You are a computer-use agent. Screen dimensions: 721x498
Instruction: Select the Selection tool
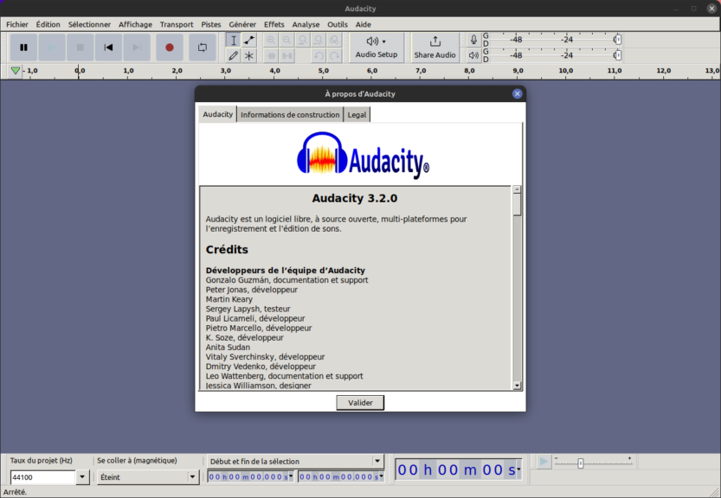234,40
